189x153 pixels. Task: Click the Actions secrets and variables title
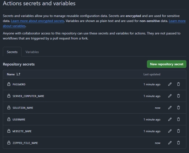click(x=39, y=3)
